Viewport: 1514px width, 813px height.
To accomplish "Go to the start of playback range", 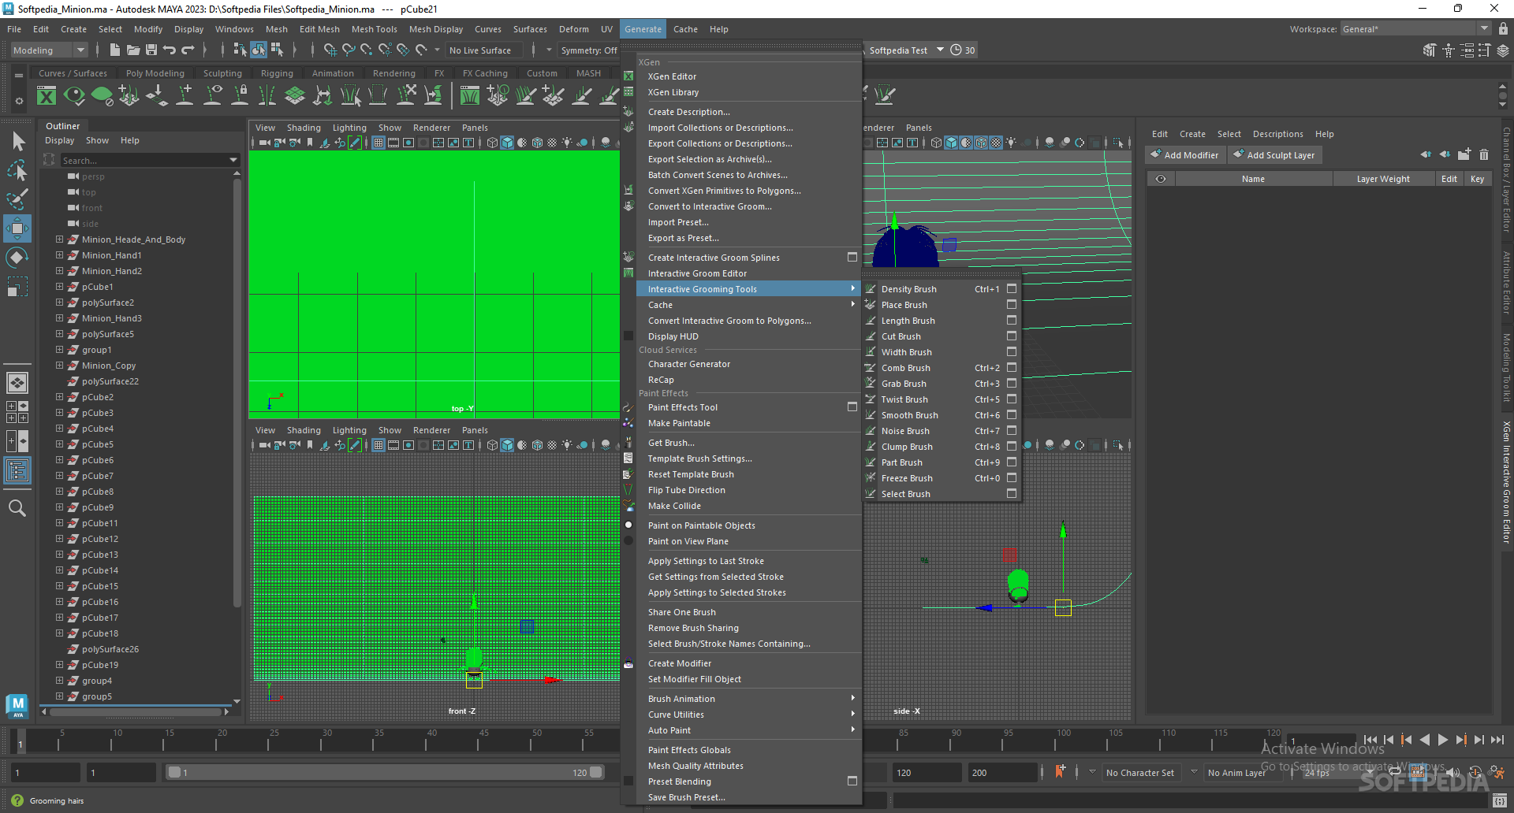I will point(1370,740).
